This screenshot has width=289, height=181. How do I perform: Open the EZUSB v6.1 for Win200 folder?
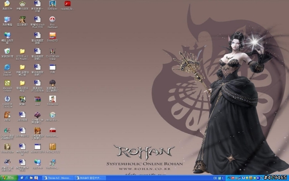pyautogui.click(x=22, y=51)
